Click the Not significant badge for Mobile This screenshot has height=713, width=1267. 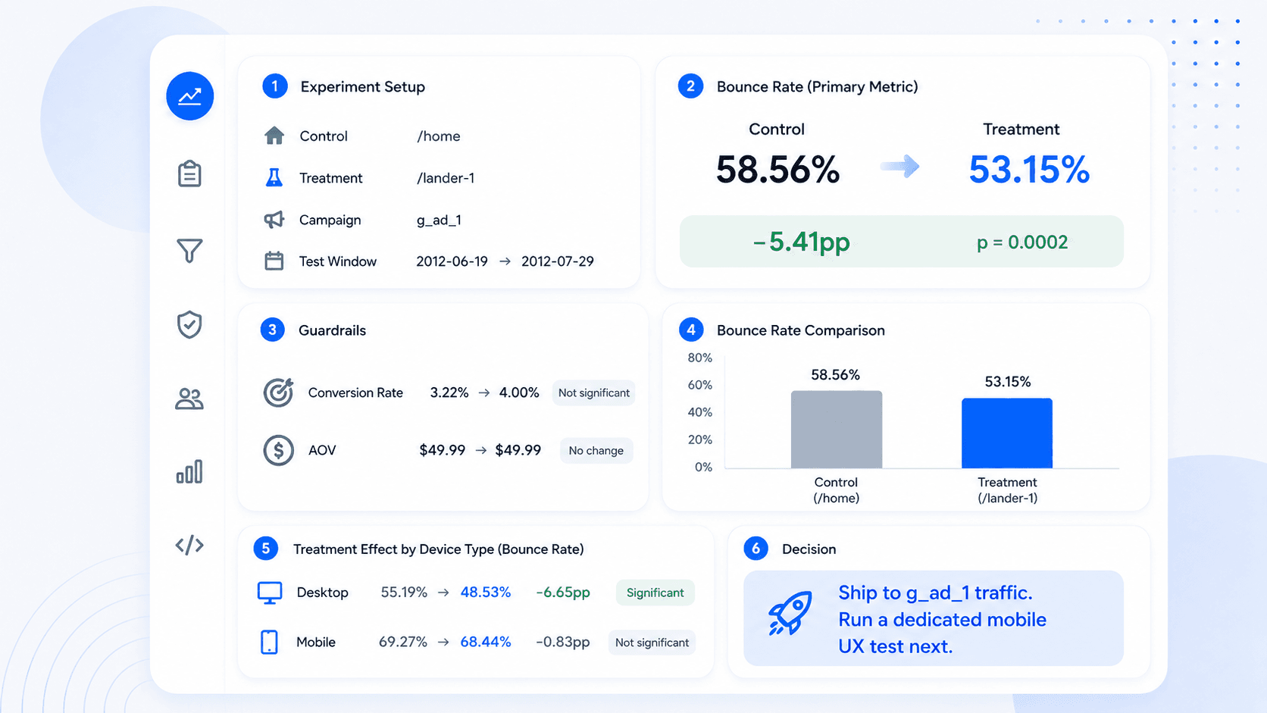pos(652,643)
